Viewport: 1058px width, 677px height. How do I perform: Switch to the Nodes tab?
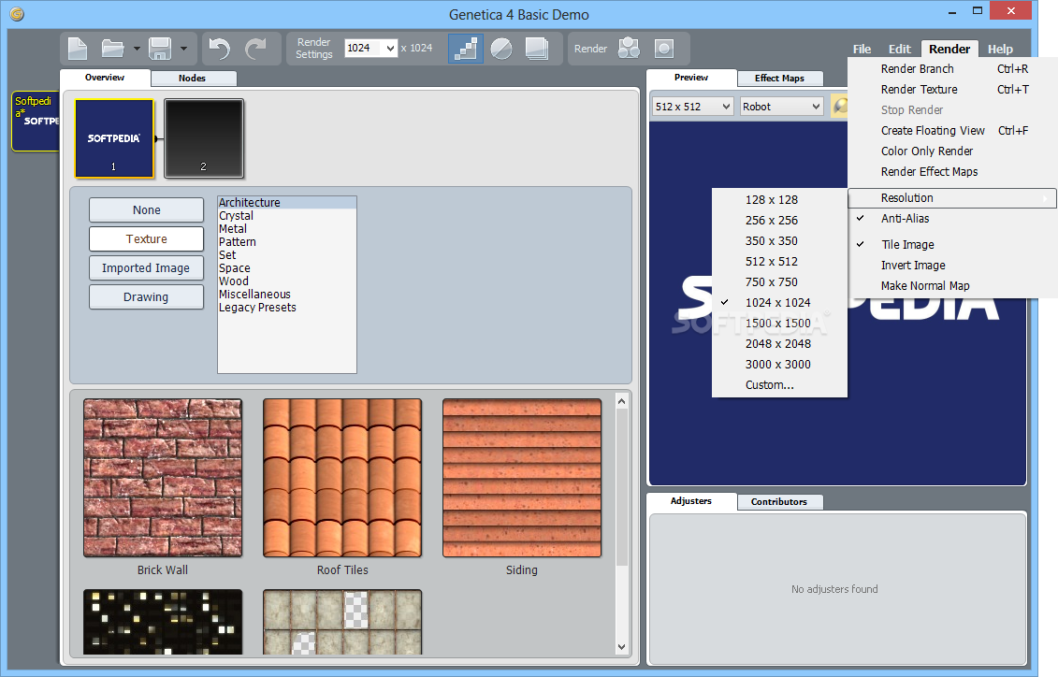tap(193, 79)
